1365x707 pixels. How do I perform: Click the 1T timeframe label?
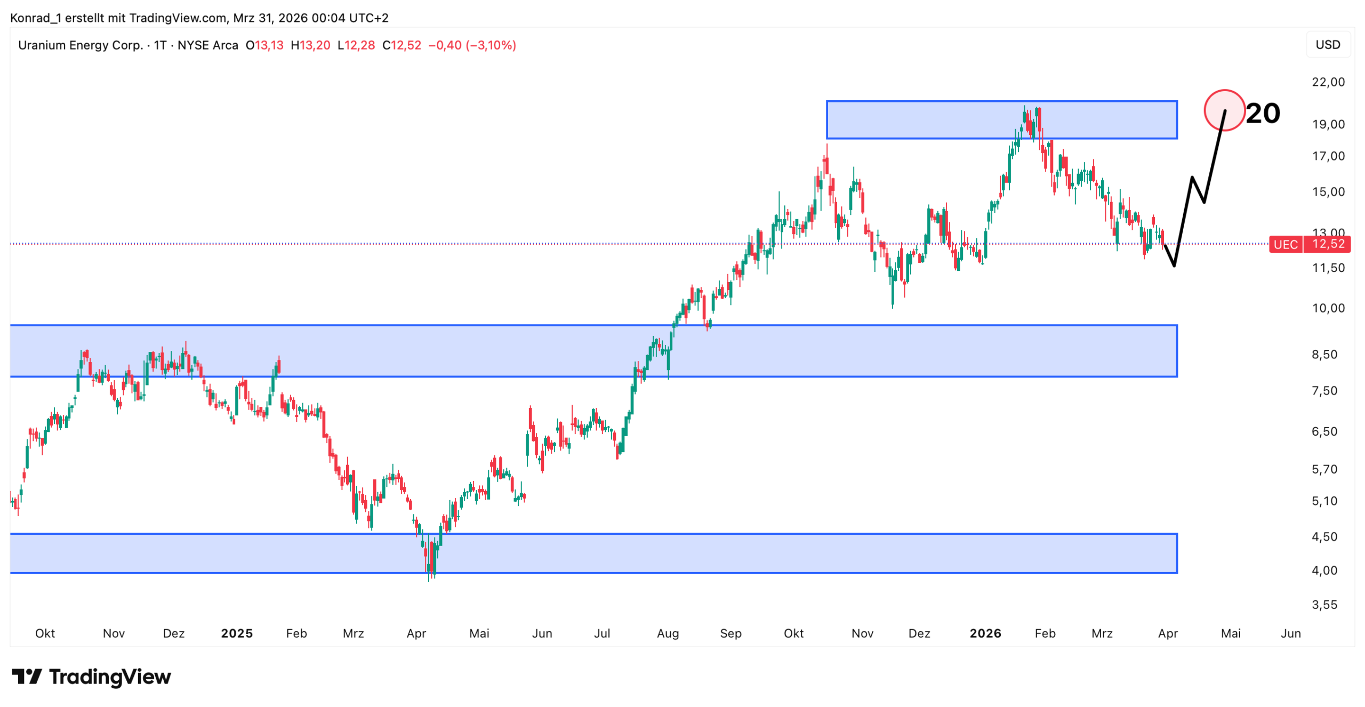tap(160, 45)
